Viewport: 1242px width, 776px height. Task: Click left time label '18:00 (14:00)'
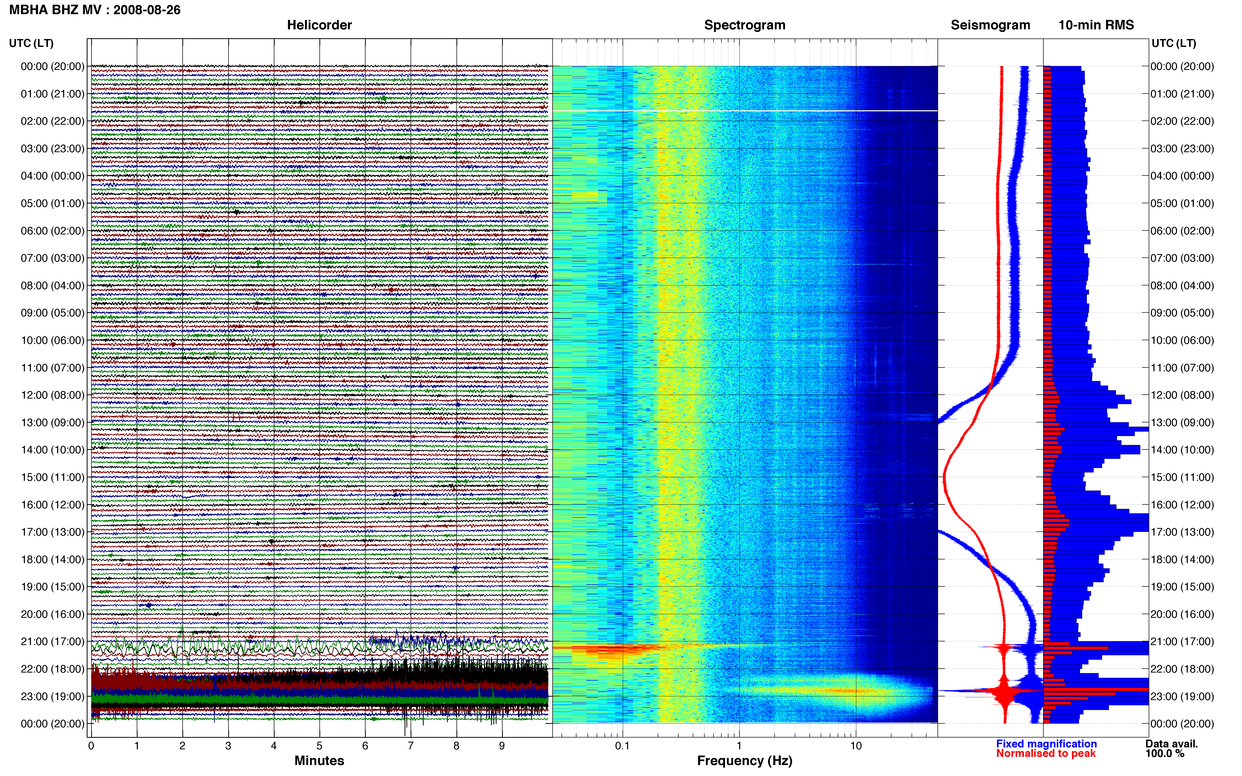[x=52, y=559]
